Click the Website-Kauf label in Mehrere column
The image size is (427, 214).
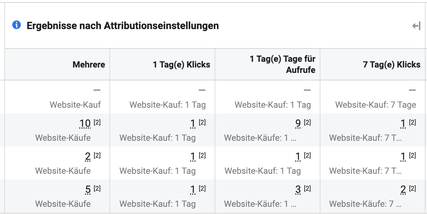[x=75, y=104]
